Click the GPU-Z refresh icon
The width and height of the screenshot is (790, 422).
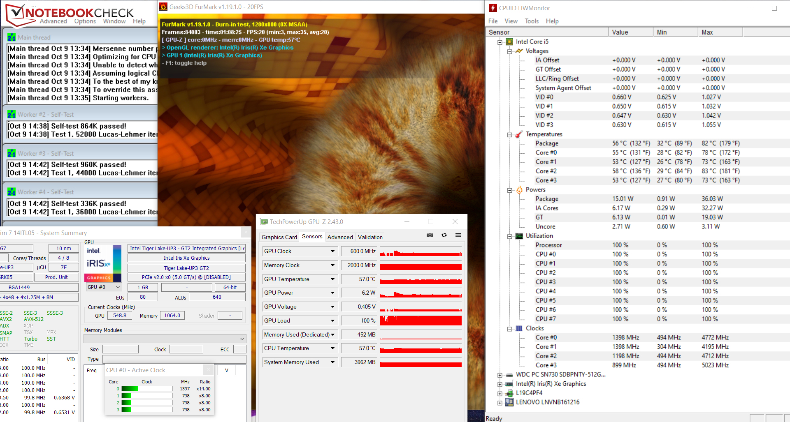[444, 235]
